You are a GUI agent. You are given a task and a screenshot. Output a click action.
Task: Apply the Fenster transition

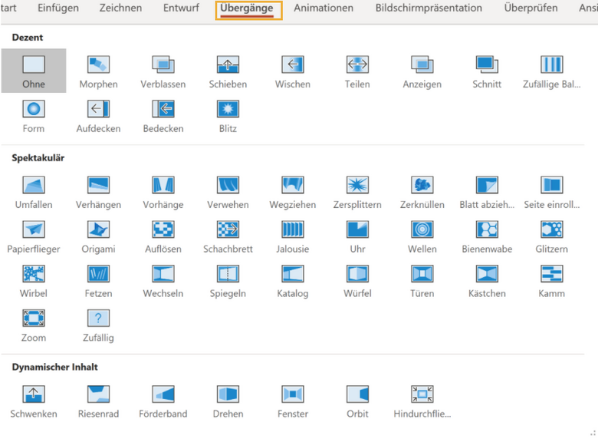tap(293, 401)
